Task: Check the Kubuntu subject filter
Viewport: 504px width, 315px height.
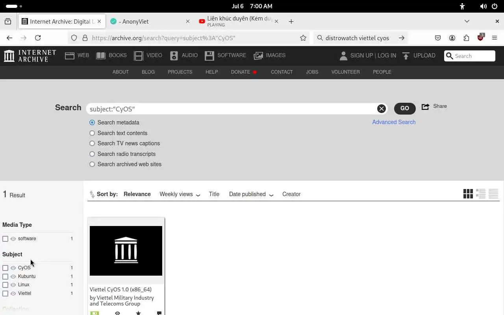Action: [x=5, y=276]
